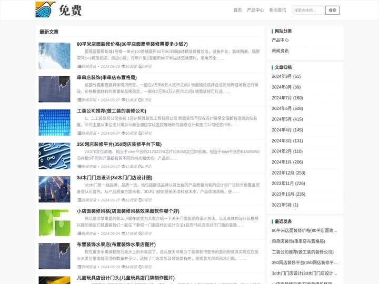
Task: Open the 新闻资讯 navigation menu item
Action: click(277, 10)
